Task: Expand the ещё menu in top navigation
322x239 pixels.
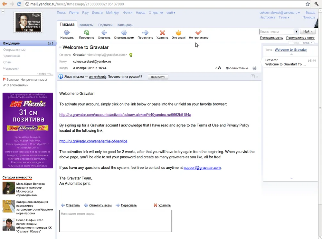Action: (x=171, y=13)
